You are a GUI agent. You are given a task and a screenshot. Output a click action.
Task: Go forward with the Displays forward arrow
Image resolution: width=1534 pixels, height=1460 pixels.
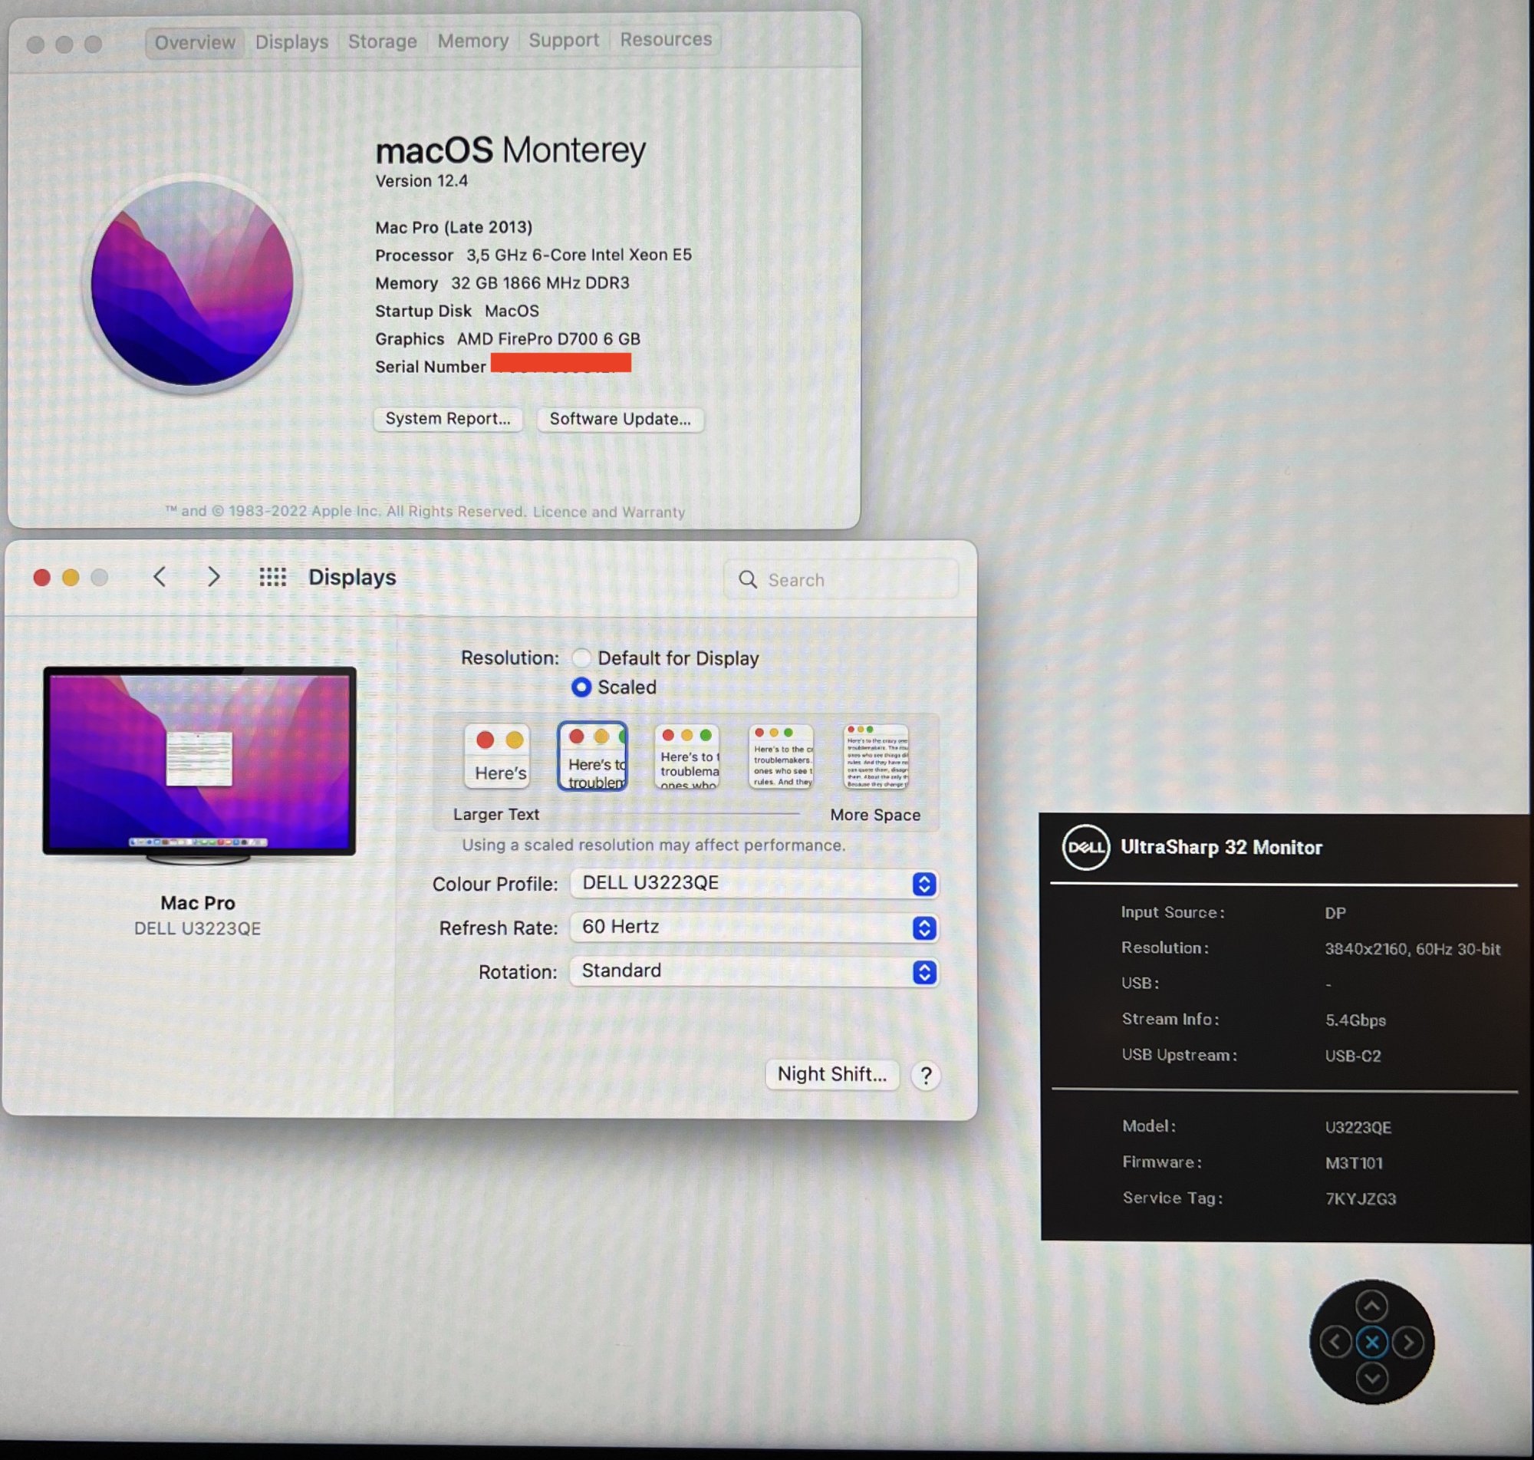pos(214,577)
